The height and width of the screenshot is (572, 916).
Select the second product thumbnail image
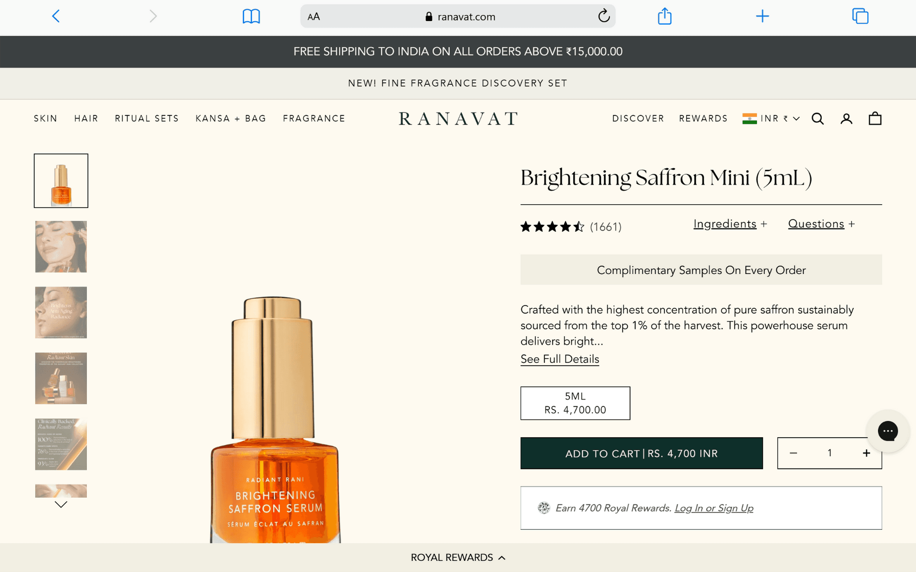coord(61,246)
